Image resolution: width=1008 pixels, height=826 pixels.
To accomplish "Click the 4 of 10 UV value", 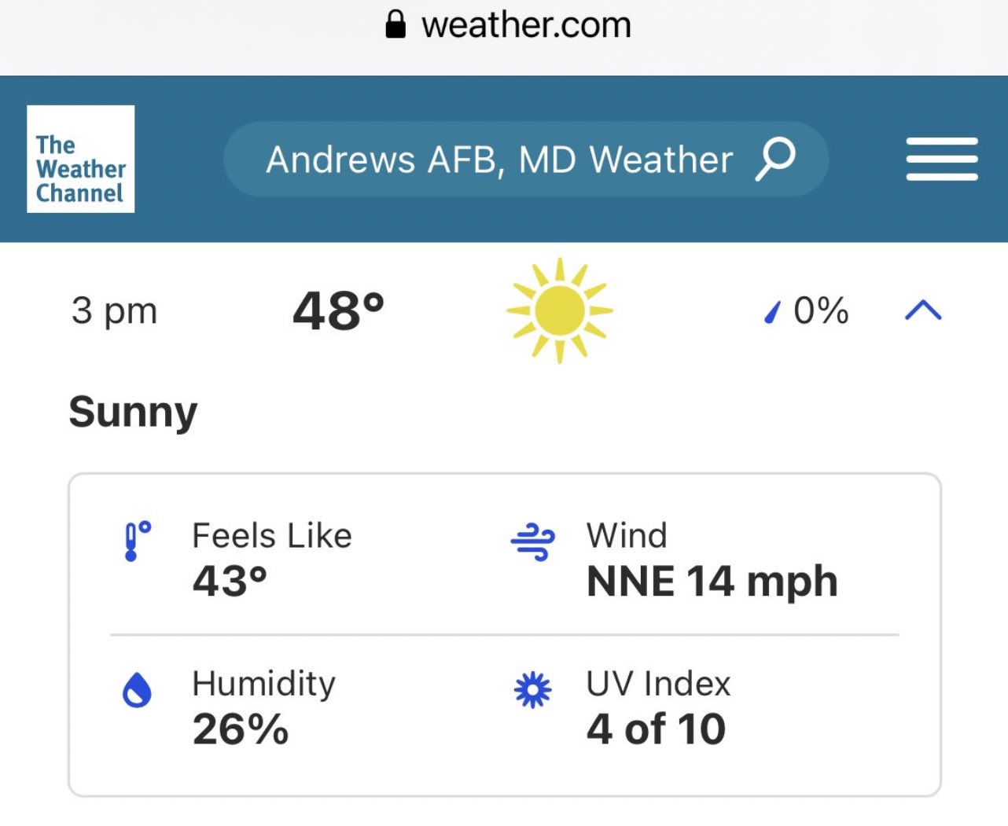I will [656, 729].
